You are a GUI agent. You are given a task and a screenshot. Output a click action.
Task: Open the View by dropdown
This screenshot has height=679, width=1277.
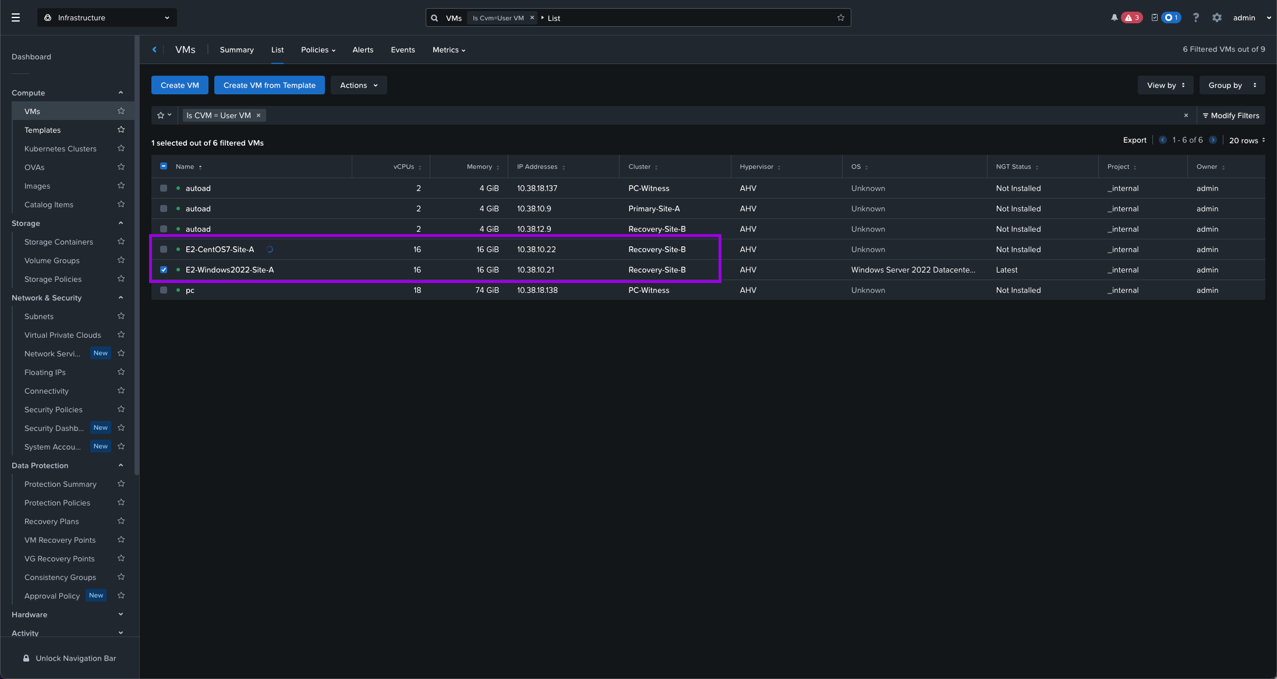(x=1165, y=85)
